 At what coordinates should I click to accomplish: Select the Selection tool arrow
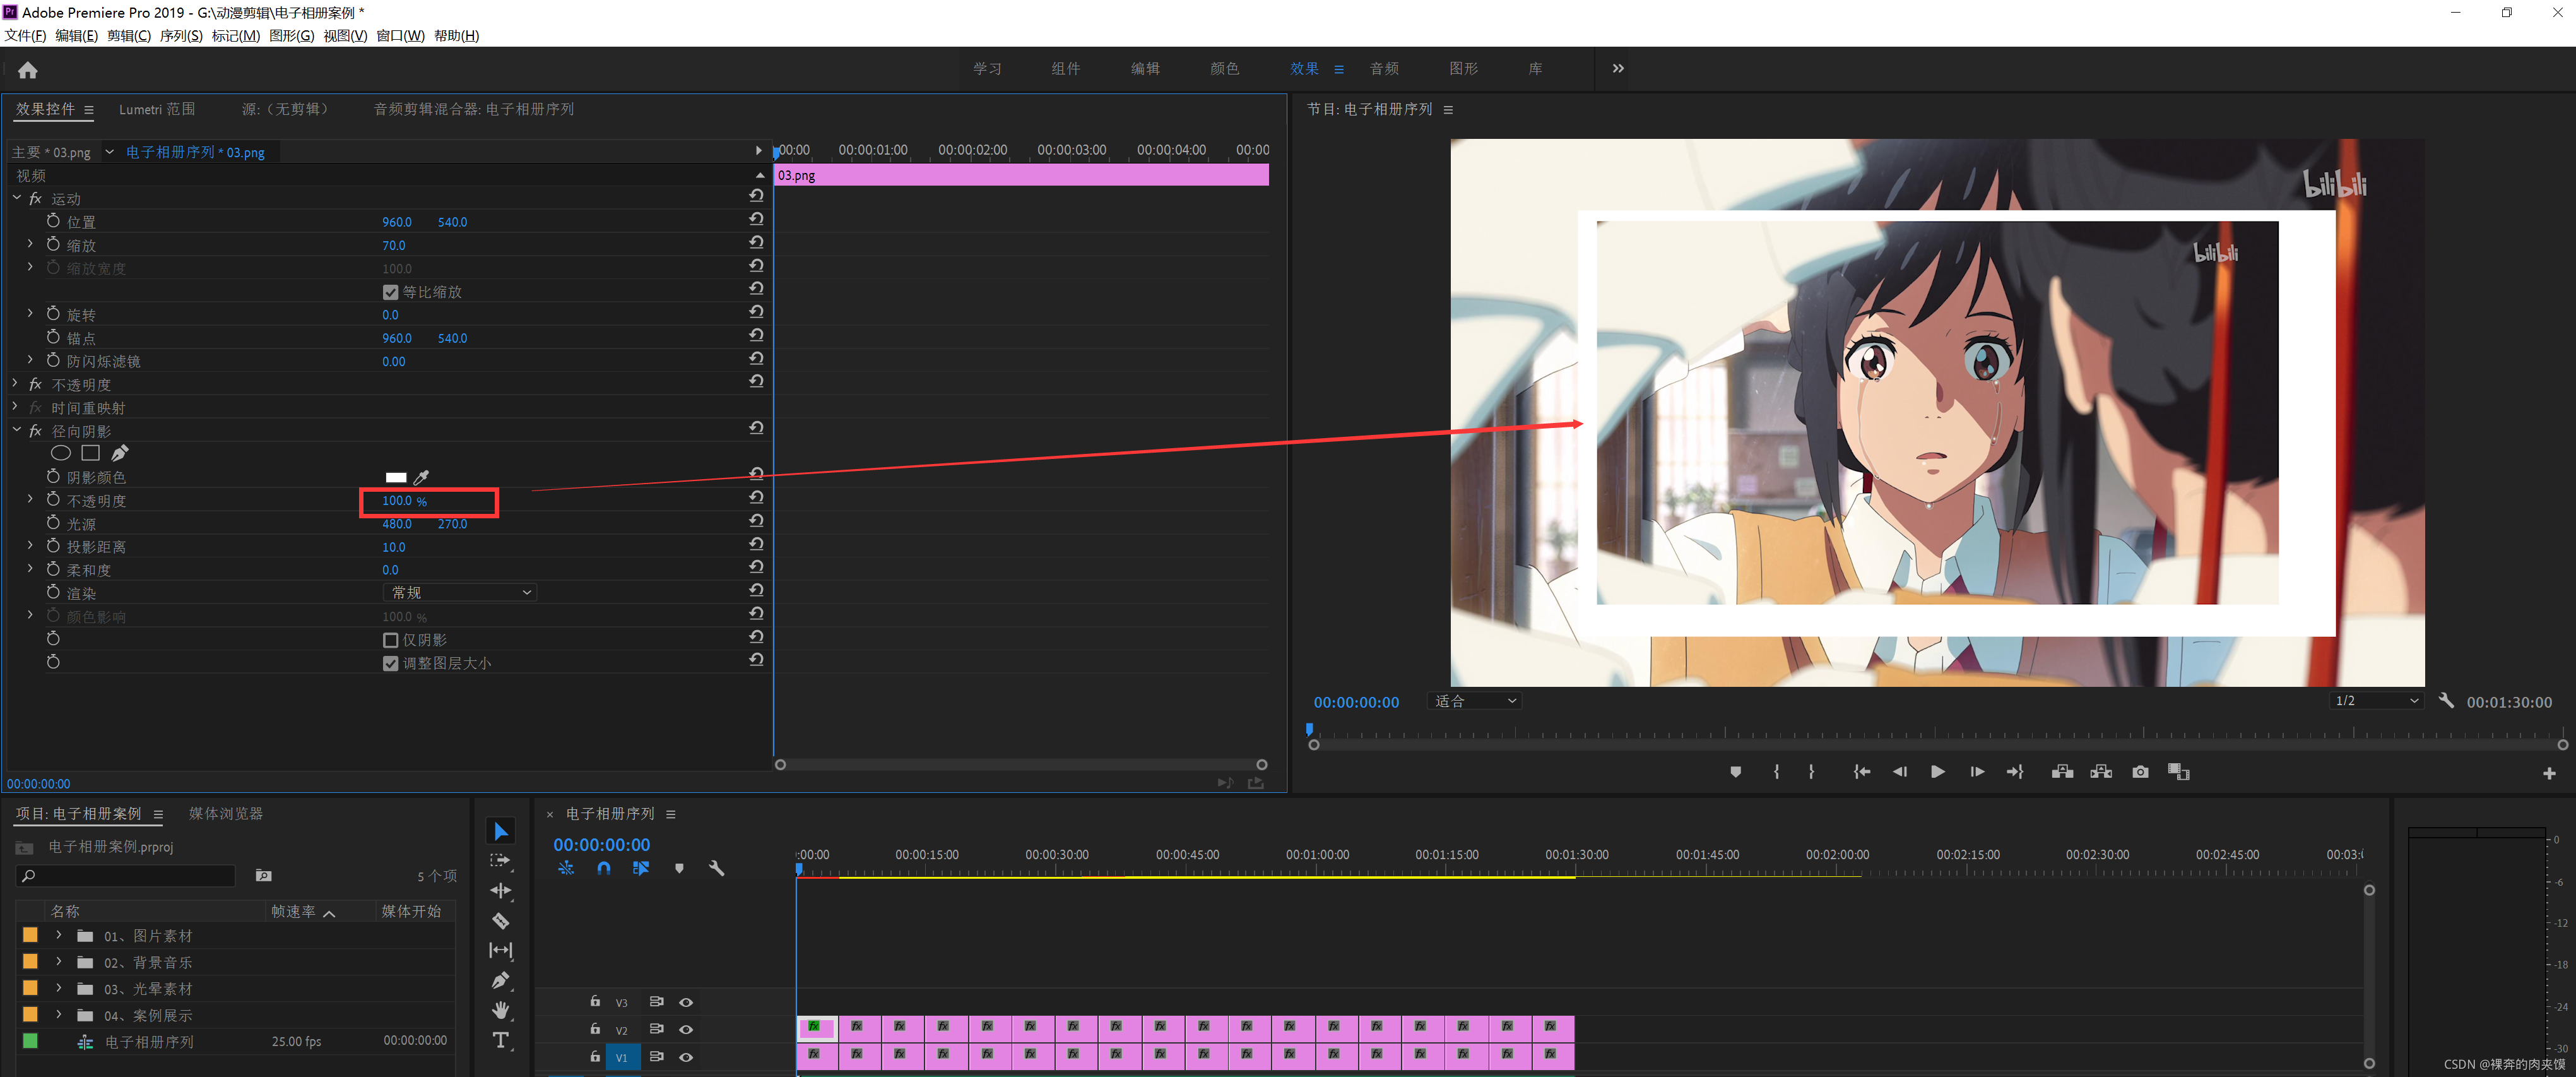(501, 832)
